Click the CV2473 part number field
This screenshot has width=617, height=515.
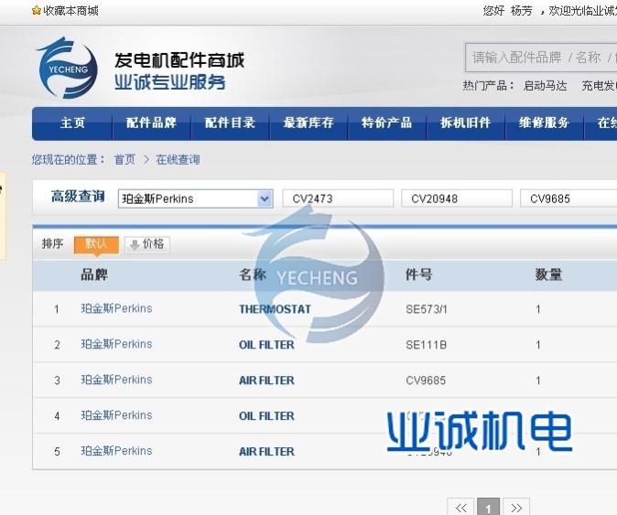click(338, 198)
